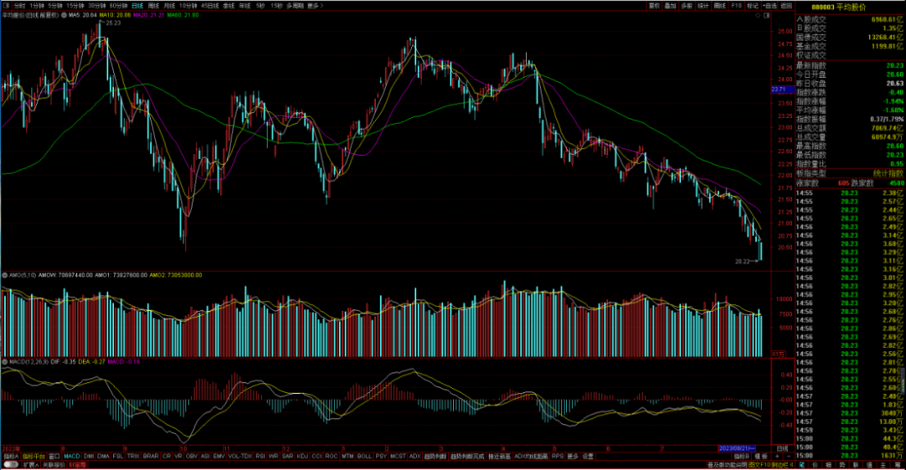Image resolution: width=906 pixels, height=470 pixels.
Task: Expand the 更多 periods menu
Action: [315, 5]
